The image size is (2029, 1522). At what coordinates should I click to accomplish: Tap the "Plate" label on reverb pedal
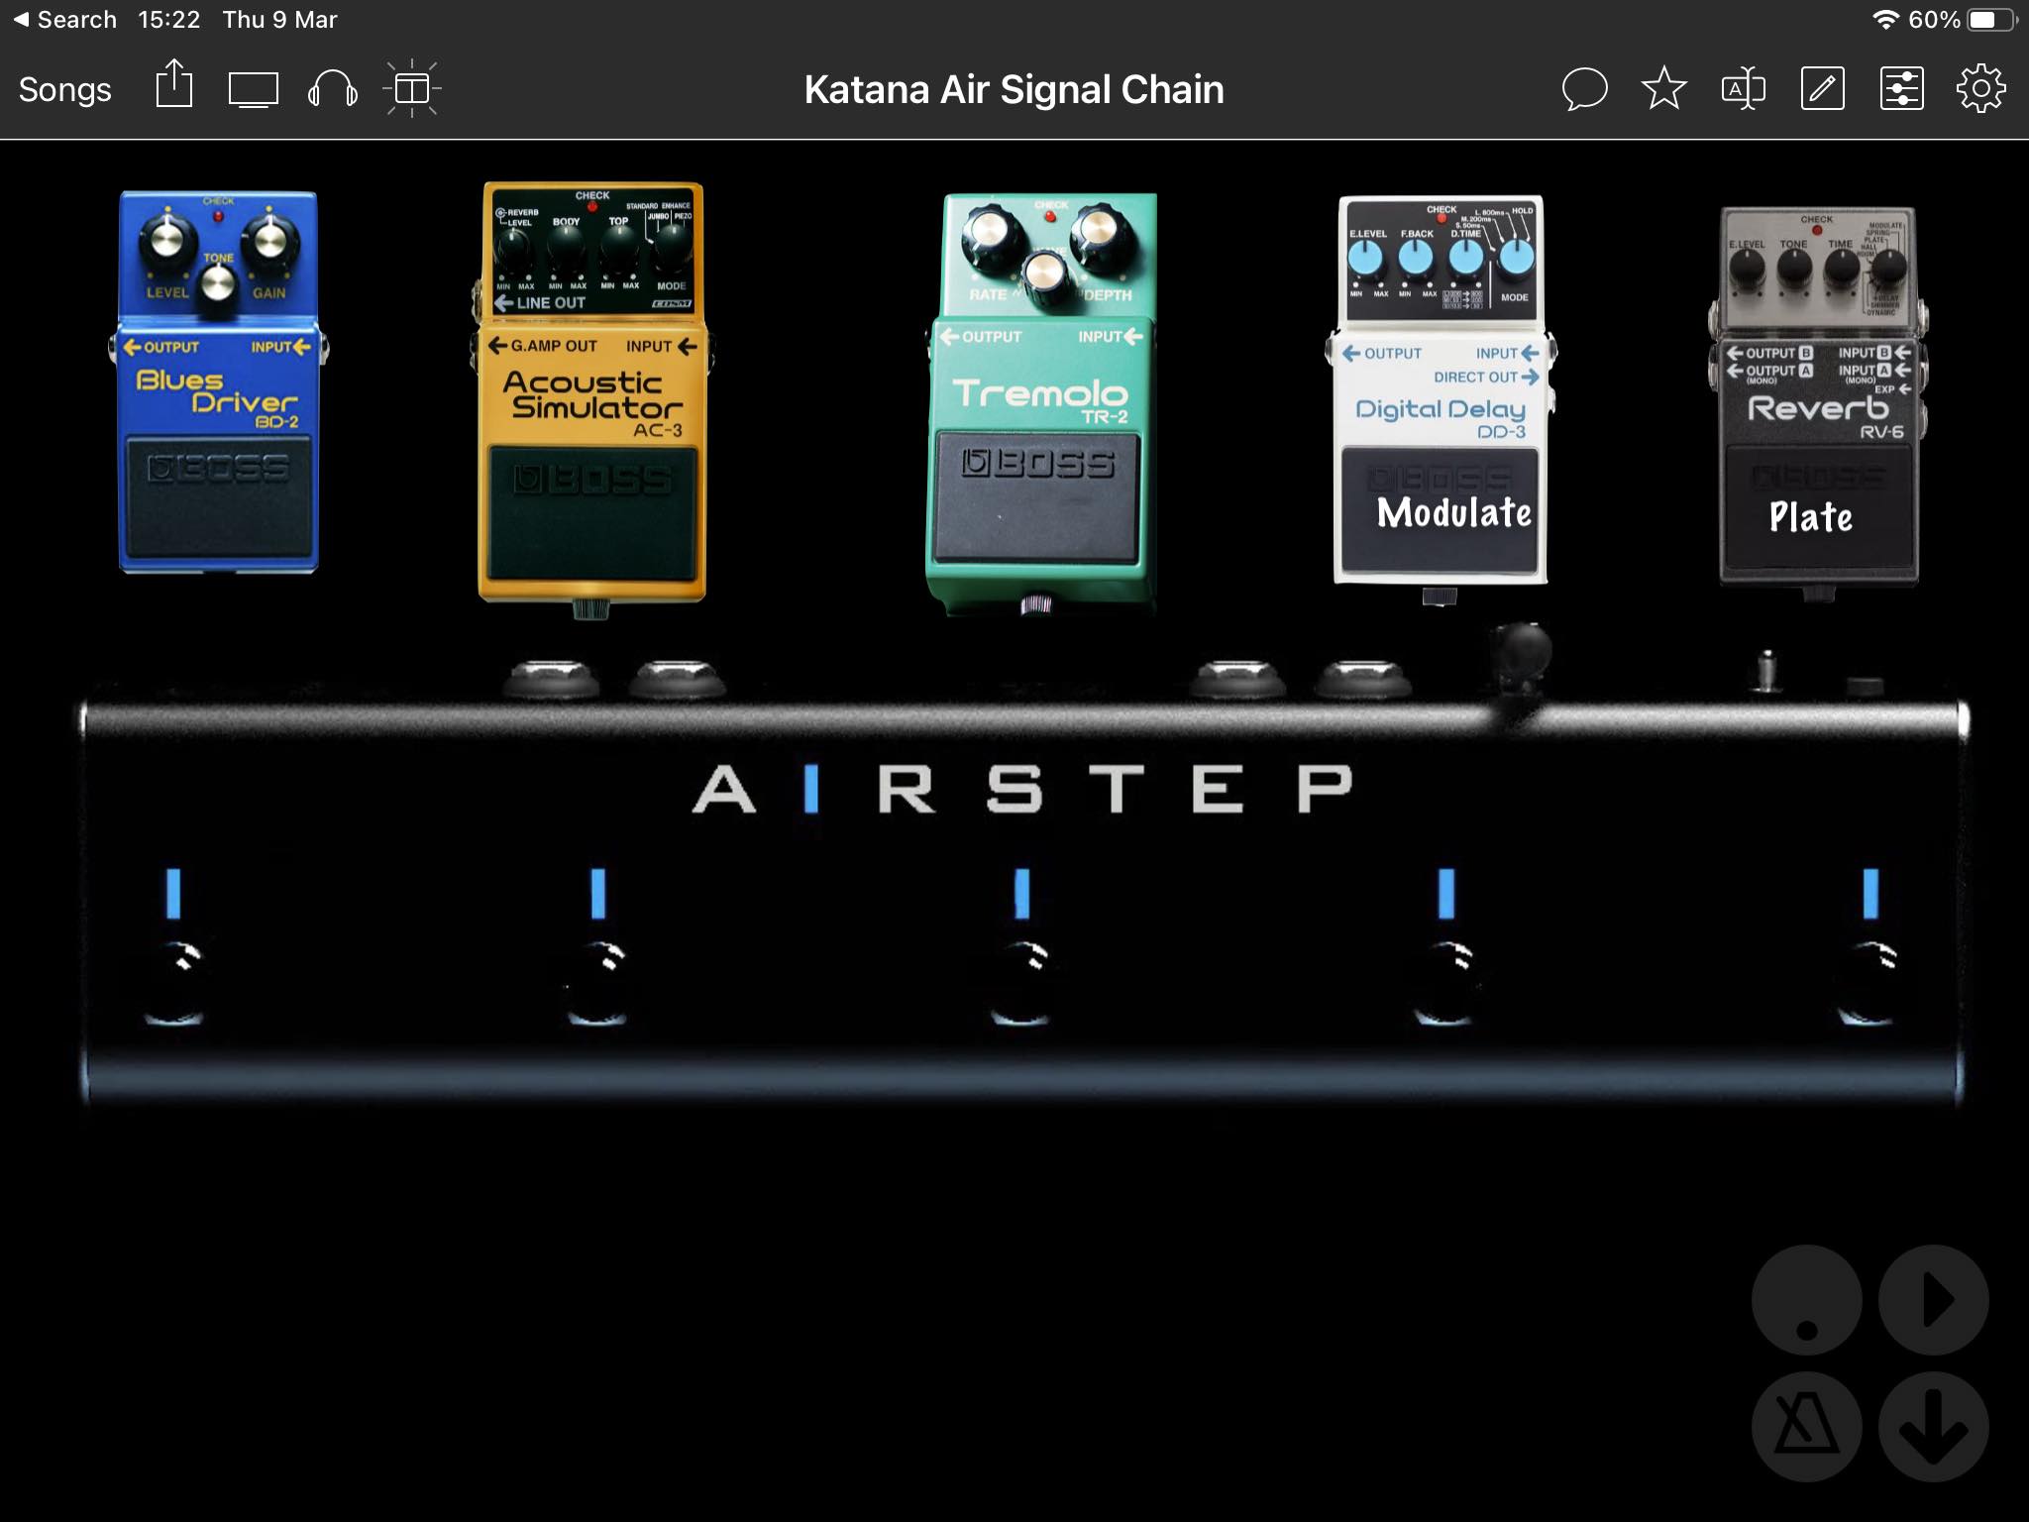[1811, 516]
